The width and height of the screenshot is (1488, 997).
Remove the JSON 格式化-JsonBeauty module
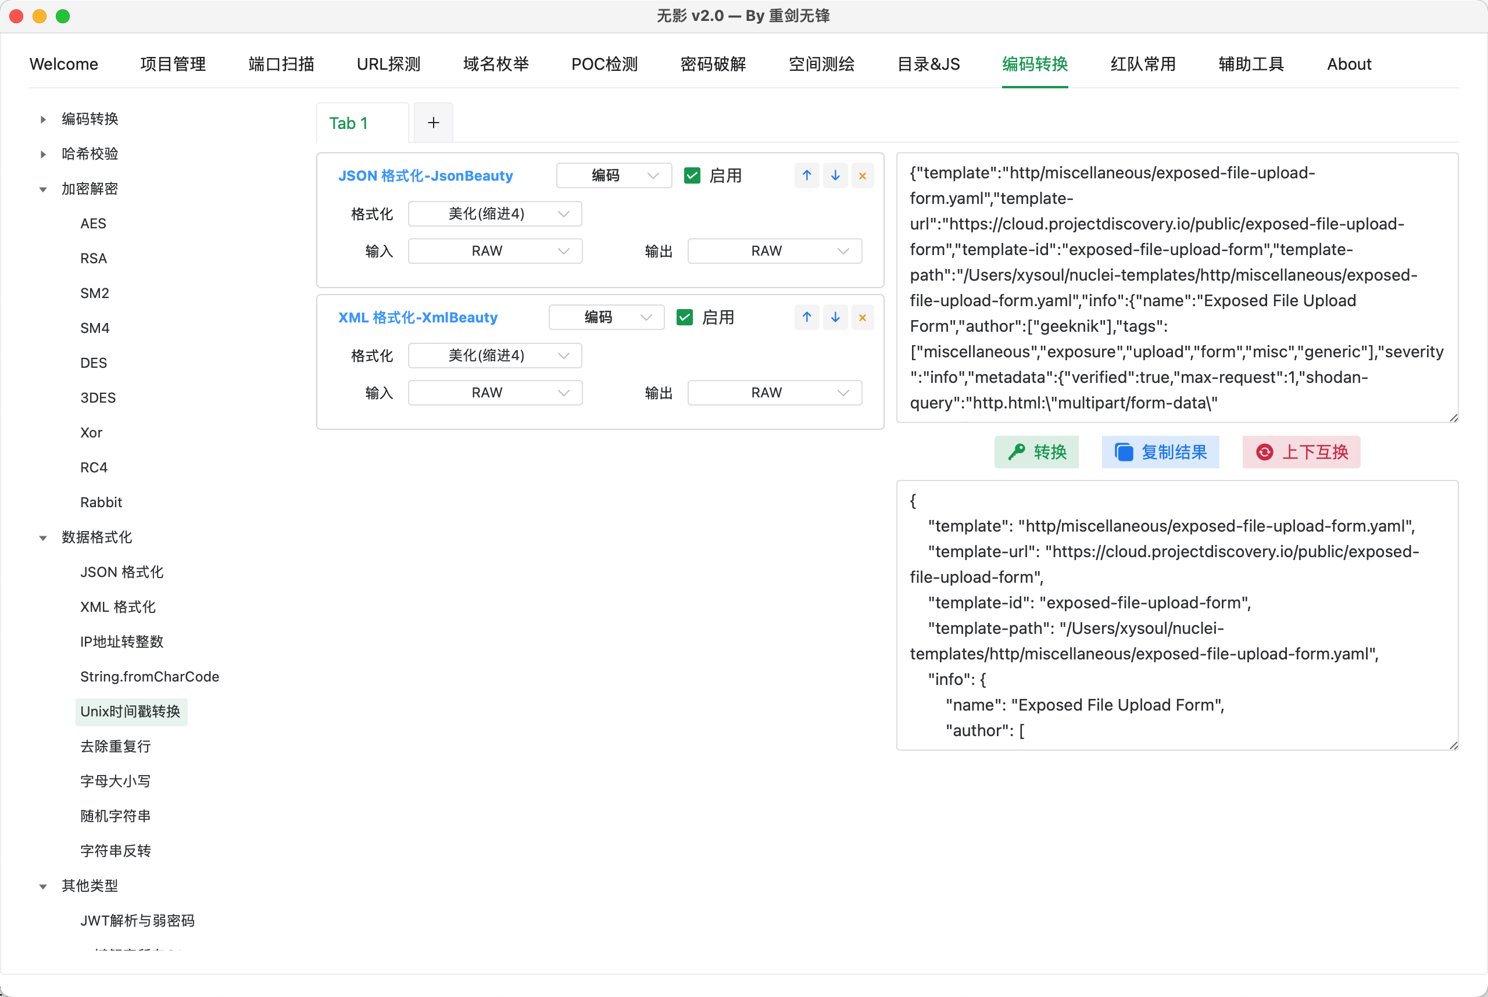click(862, 175)
